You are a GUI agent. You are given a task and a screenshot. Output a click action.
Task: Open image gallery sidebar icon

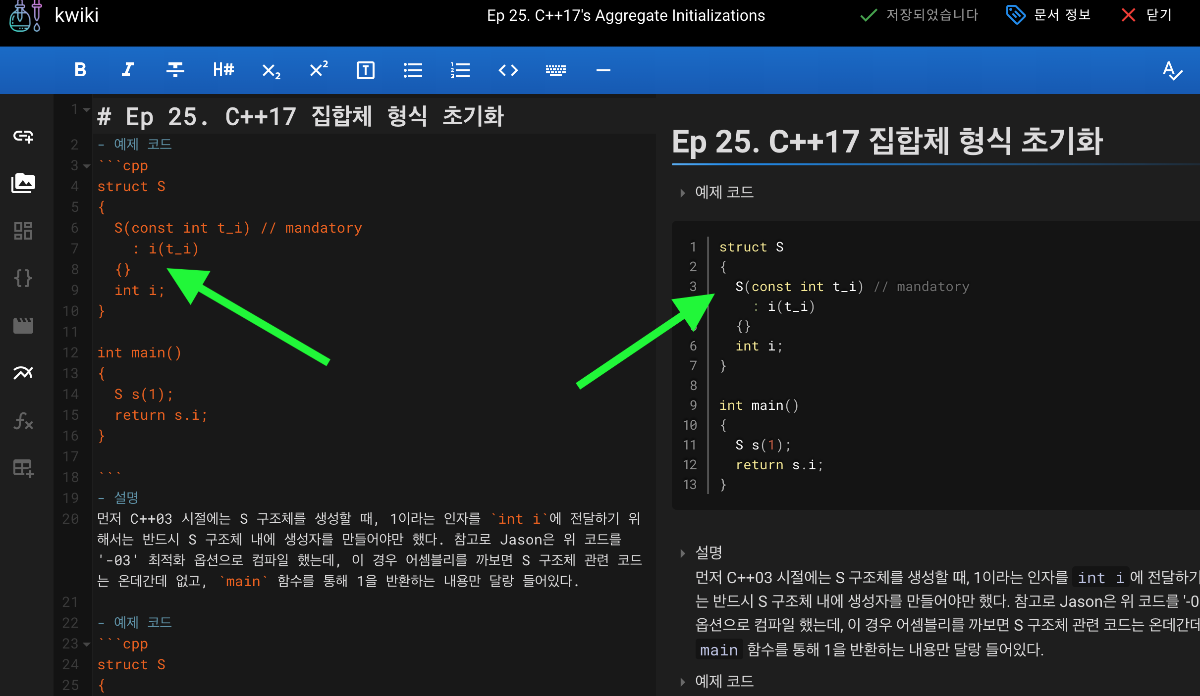tap(23, 183)
